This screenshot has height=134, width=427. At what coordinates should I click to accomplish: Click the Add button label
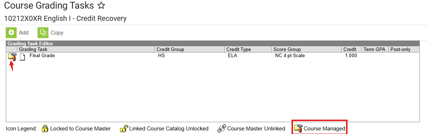[x=24, y=33]
